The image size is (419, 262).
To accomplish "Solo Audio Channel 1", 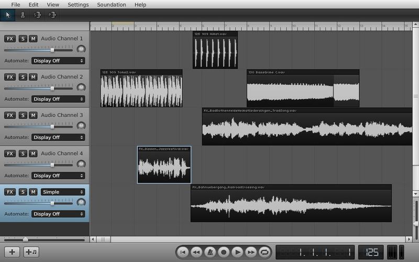I will pyautogui.click(x=23, y=39).
